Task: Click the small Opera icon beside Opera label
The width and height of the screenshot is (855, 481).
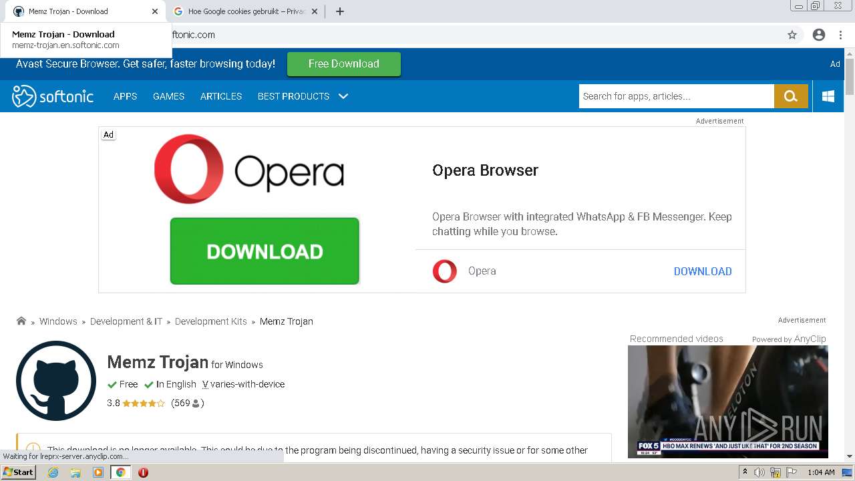Action: click(x=445, y=271)
